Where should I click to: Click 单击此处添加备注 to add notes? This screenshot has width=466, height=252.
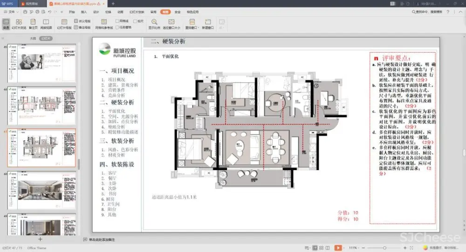click(x=103, y=239)
